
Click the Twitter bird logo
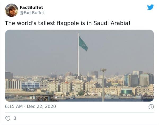pyautogui.click(x=150, y=7)
